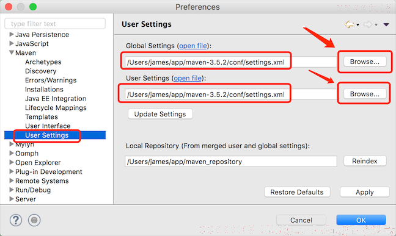The image size is (396, 236).
Task: Expand the JavaScript tree node
Action: pyautogui.click(x=12, y=43)
